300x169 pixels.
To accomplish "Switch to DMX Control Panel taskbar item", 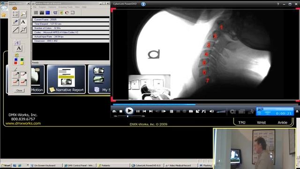I will tap(79, 165).
